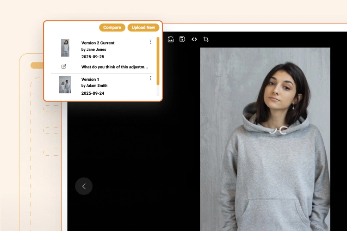This screenshot has height=231, width=347.
Task: Click the Compare button
Action: [112, 28]
